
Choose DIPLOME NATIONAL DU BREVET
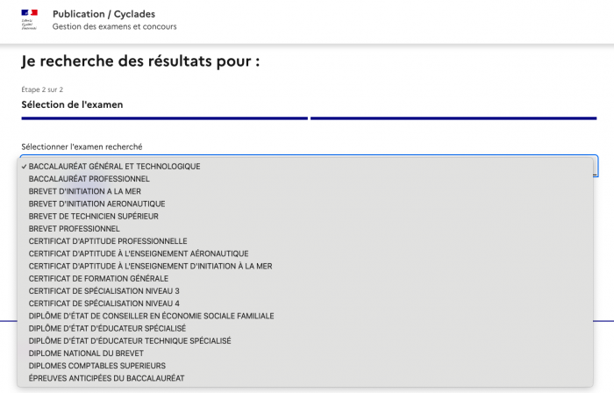305,354
